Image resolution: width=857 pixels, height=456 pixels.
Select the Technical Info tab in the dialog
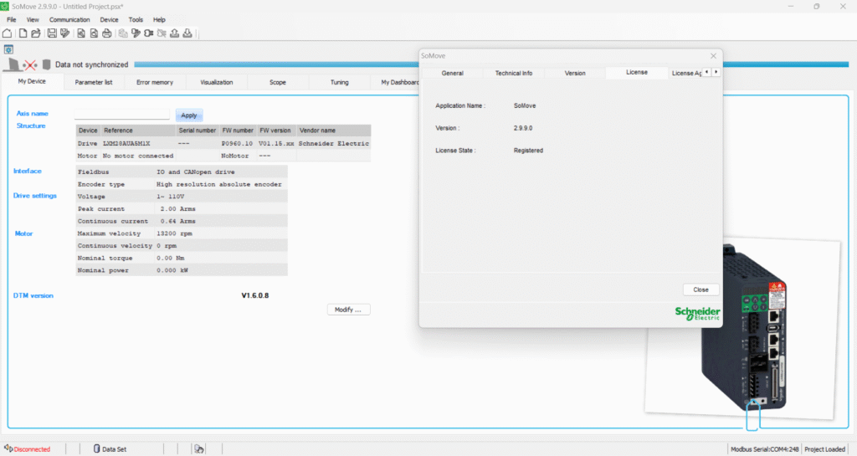pyautogui.click(x=513, y=73)
